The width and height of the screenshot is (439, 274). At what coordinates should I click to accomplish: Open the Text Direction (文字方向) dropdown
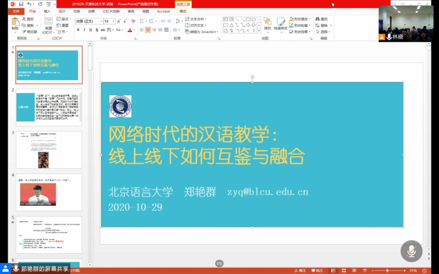(195, 19)
